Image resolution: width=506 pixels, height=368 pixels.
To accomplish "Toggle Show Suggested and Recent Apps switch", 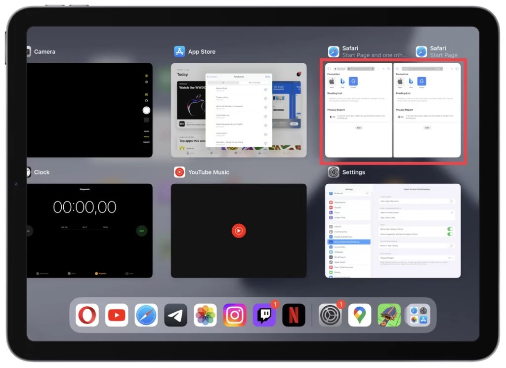I will [450, 234].
